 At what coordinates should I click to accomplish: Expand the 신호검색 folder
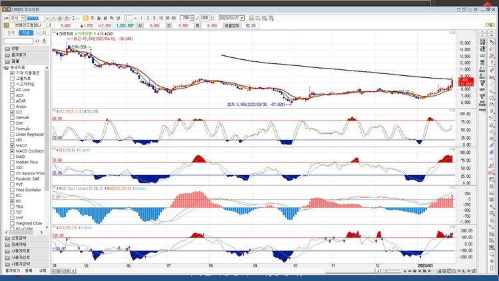(27, 238)
